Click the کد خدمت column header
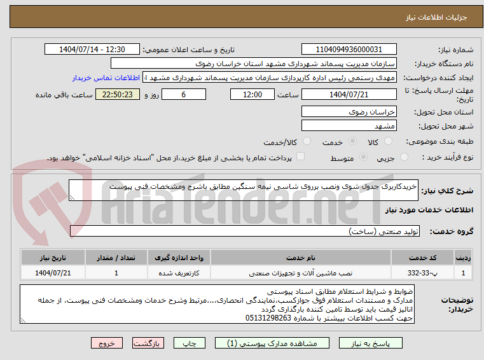484x360 pixels. (422, 258)
